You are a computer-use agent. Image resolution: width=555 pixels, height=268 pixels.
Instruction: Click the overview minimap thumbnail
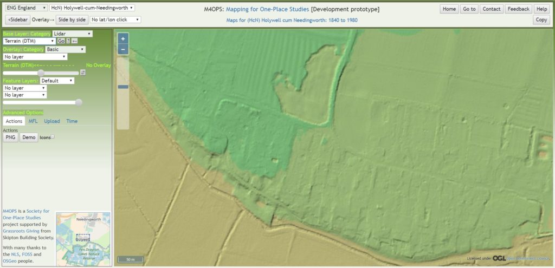point(83,239)
